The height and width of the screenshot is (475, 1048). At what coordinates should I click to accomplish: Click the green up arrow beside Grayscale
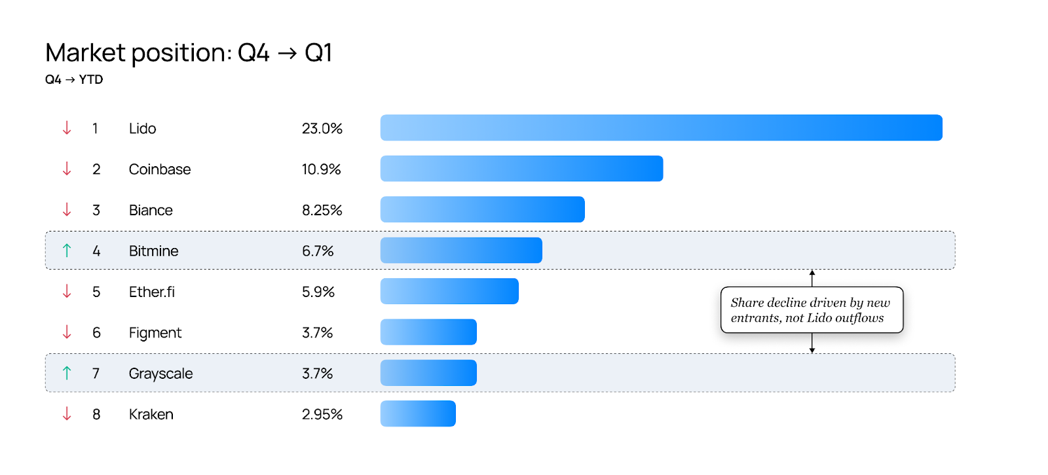[67, 374]
